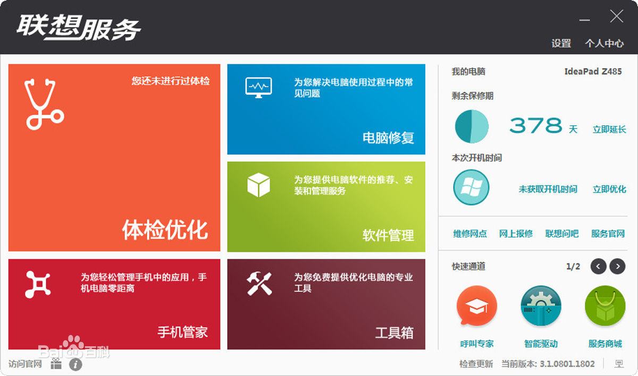Click 立即优化 to optimize boot time
The height and width of the screenshot is (376, 638).
[609, 189]
